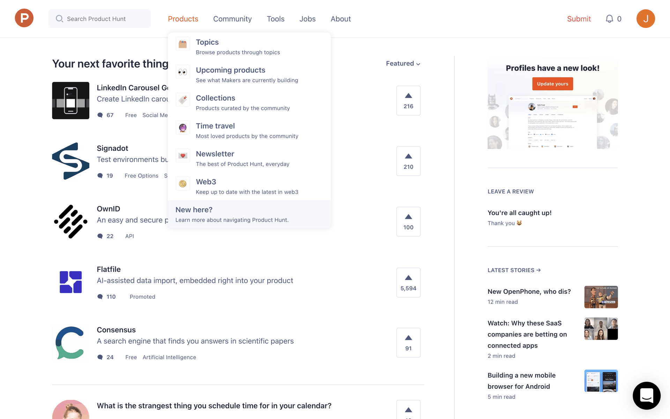The width and height of the screenshot is (670, 419).
Task: Click comment icon on OwnID row
Action: [100, 236]
